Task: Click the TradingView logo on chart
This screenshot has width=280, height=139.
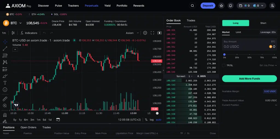Action: [x=16, y=105]
